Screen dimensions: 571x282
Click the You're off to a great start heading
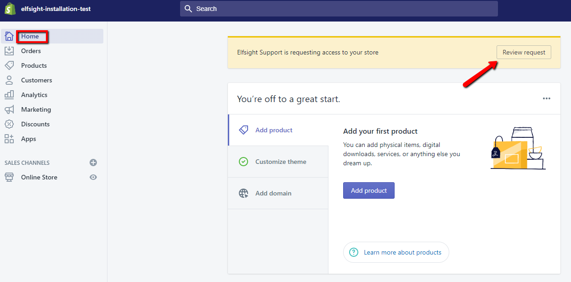click(288, 99)
